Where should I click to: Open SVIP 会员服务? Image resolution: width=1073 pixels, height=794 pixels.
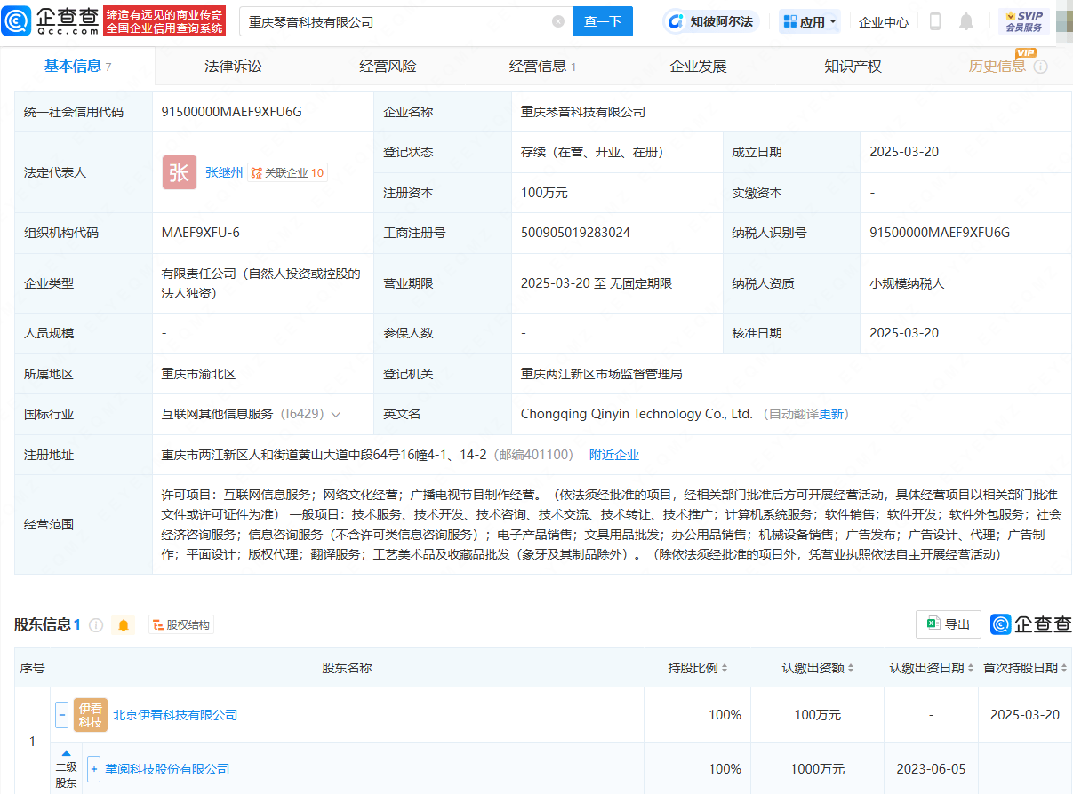1024,21
